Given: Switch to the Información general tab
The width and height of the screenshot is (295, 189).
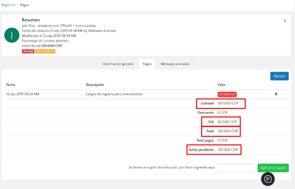Looking at the screenshot, I should pos(118,64).
